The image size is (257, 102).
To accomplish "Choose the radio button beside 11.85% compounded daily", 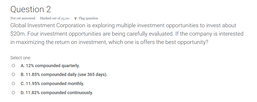I will tap(13, 75).
